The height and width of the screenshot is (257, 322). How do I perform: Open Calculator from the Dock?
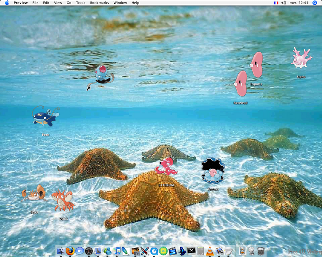click(x=200, y=251)
